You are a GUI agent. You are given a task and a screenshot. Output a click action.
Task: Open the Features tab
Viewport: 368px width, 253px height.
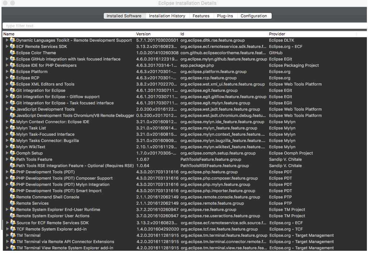click(x=201, y=16)
